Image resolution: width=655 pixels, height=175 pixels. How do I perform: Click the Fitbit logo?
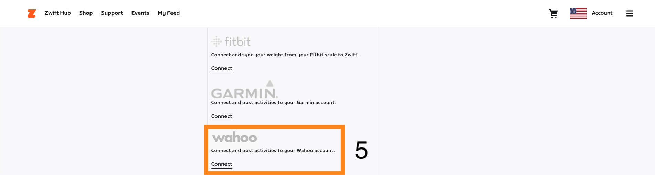pos(231,42)
